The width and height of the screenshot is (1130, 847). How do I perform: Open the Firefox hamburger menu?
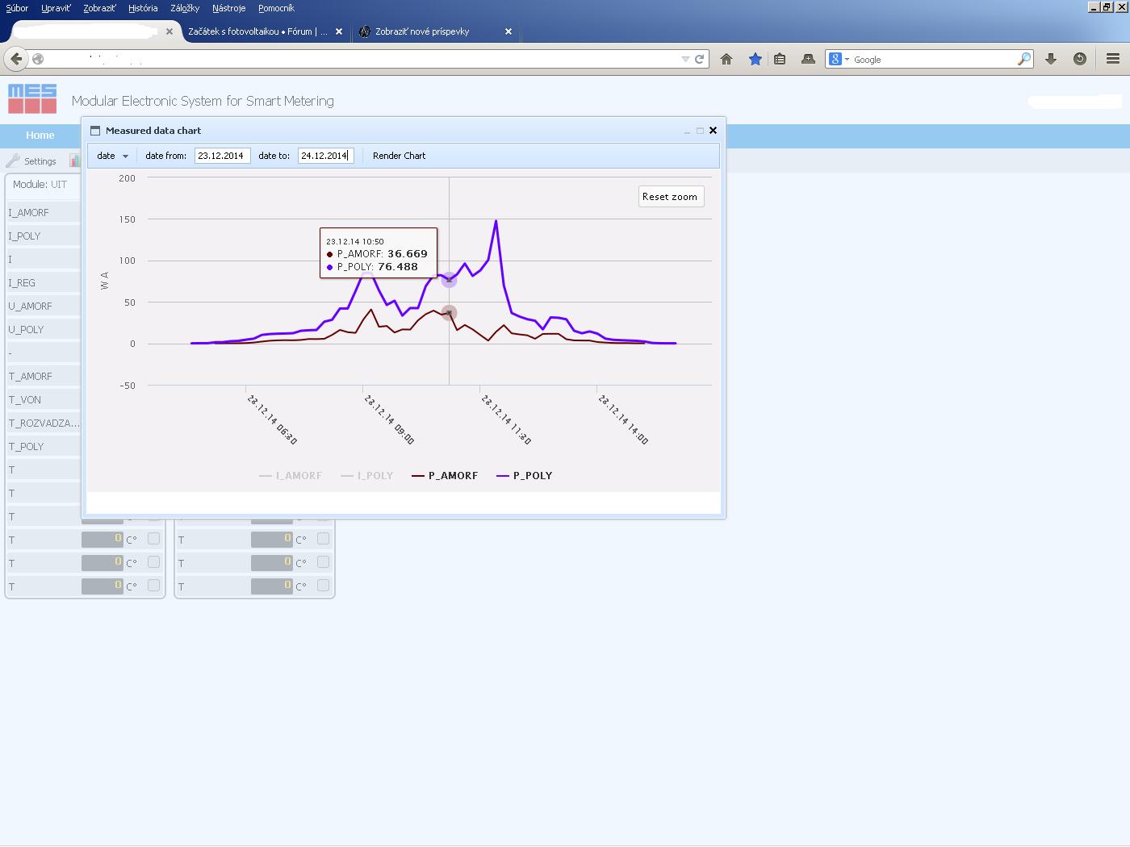pyautogui.click(x=1112, y=59)
